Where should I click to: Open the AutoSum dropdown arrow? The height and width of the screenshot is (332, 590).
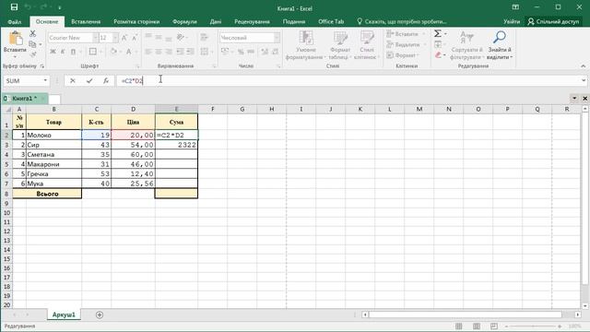445,34
